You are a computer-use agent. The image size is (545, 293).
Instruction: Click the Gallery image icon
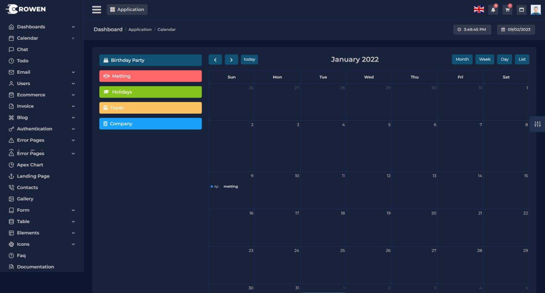(11, 199)
